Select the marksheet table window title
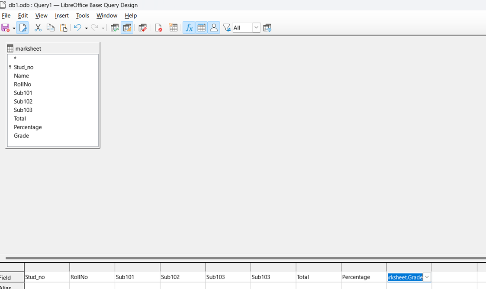The image size is (486, 289). click(x=28, y=49)
